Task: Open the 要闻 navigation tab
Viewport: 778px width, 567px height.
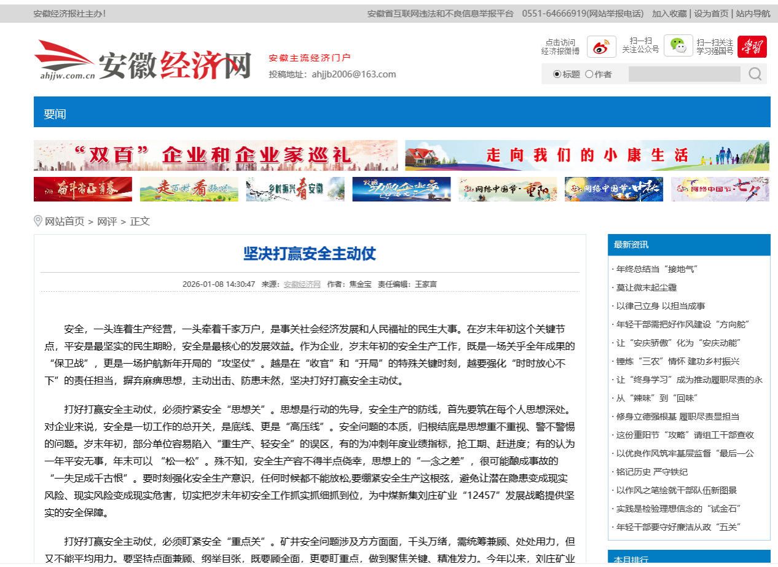Action: pyautogui.click(x=55, y=114)
